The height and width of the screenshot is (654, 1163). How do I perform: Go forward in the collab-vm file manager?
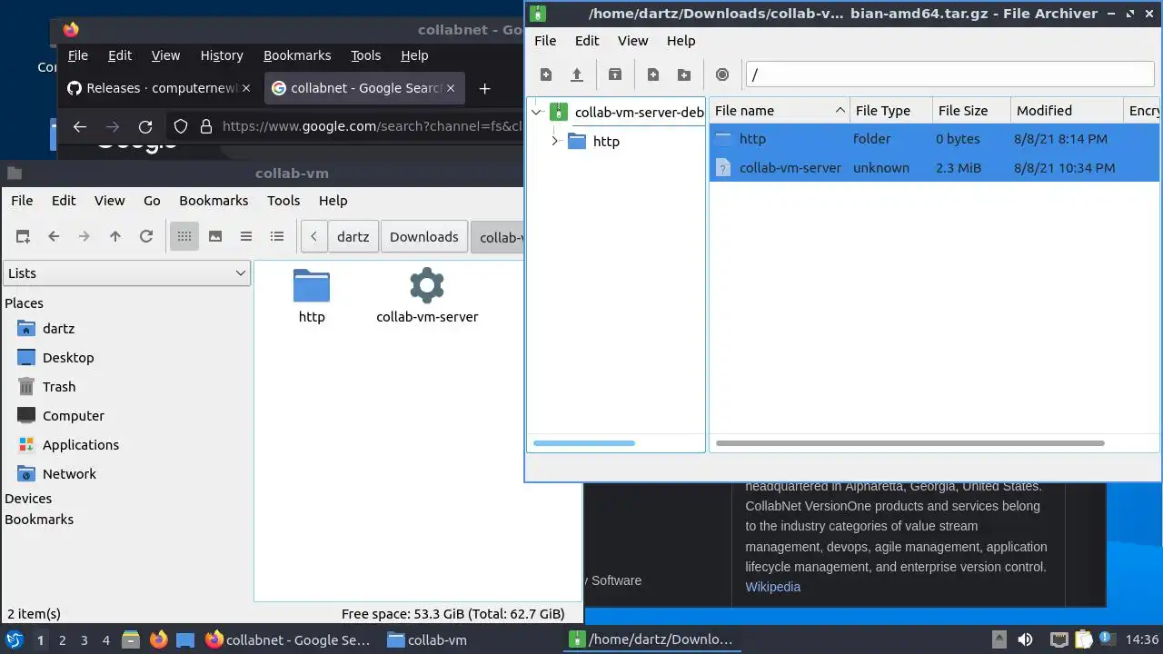[84, 236]
